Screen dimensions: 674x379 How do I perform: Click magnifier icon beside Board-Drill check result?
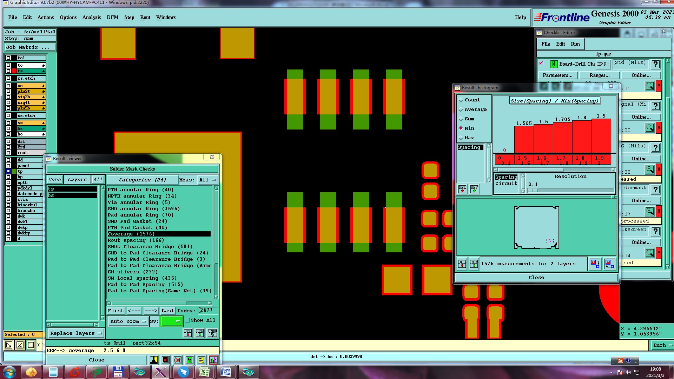[x=649, y=86]
